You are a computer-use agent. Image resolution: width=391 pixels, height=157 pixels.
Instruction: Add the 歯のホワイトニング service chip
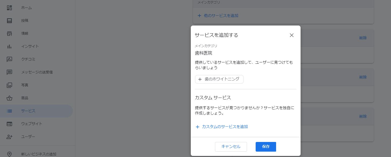[x=219, y=79]
